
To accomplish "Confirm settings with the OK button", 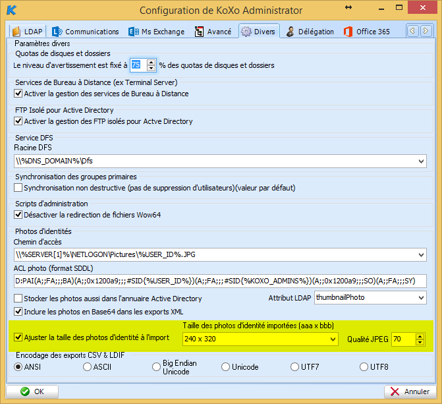I will (x=32, y=391).
